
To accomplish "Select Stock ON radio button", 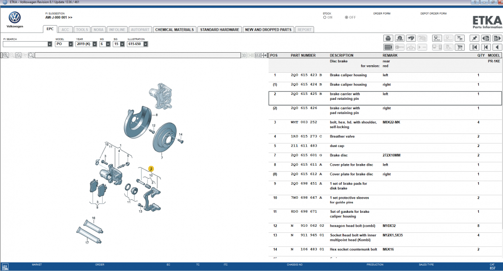I will pos(324,17).
